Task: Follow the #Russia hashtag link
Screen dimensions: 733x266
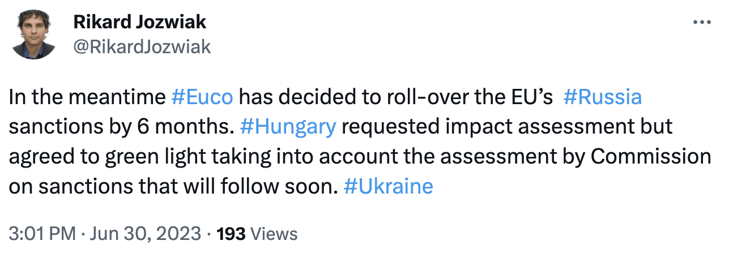Action: tap(603, 97)
